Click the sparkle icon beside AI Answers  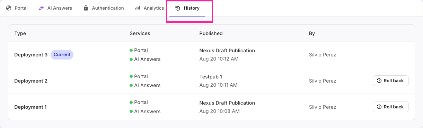point(41,8)
